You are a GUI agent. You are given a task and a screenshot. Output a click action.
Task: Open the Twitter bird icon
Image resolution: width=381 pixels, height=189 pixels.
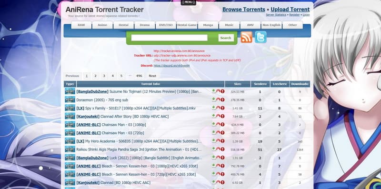[261, 37]
